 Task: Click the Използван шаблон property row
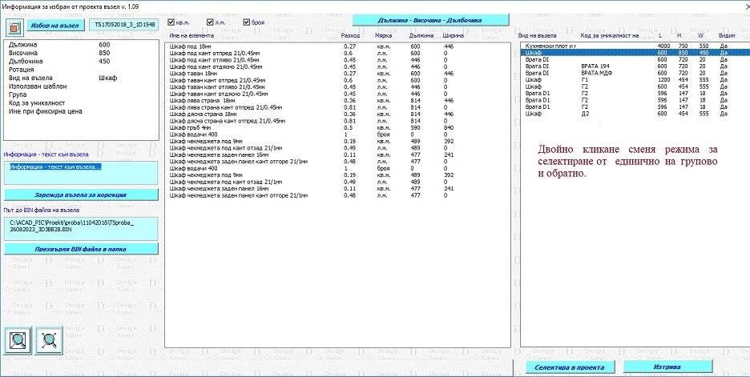[x=81, y=86]
